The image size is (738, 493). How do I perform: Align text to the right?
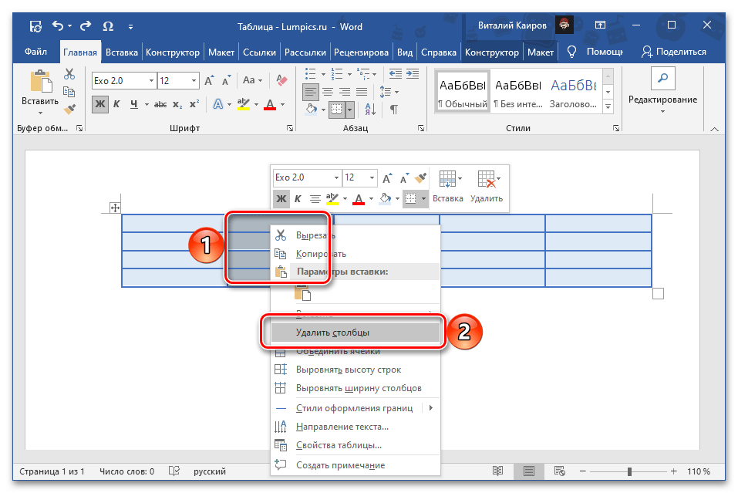(345, 92)
